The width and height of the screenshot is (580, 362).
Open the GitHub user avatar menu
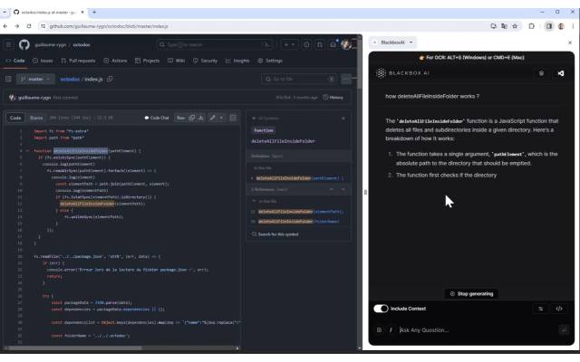coord(346,44)
